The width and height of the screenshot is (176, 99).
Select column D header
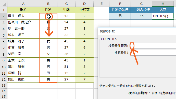point(84,4)
